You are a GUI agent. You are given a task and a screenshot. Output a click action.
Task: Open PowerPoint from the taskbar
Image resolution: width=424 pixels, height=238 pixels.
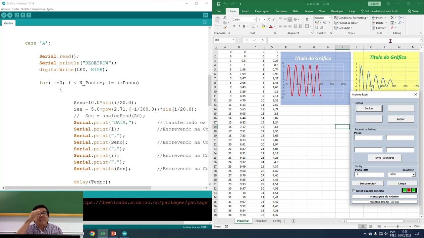coord(114,234)
